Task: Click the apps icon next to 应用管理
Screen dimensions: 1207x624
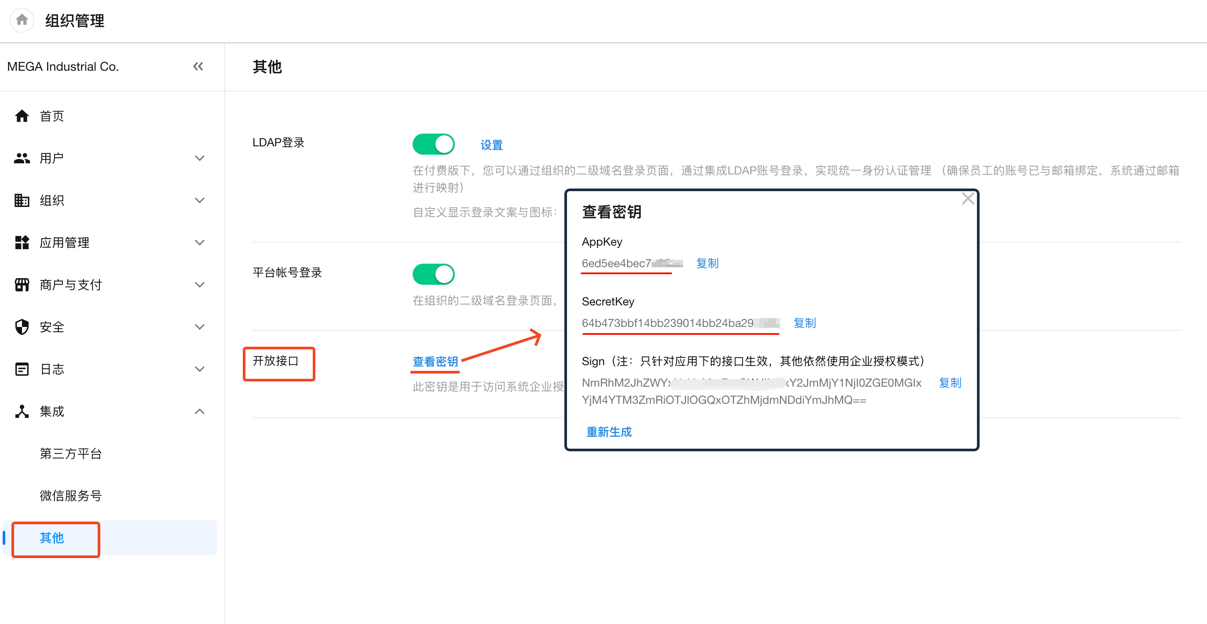Action: pyautogui.click(x=22, y=243)
